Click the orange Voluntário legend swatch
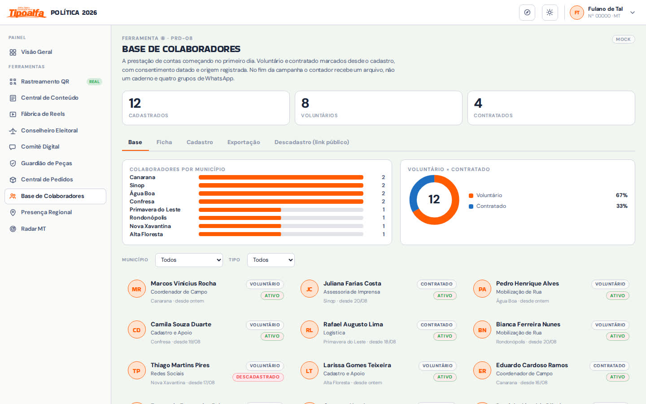 [x=471, y=196]
